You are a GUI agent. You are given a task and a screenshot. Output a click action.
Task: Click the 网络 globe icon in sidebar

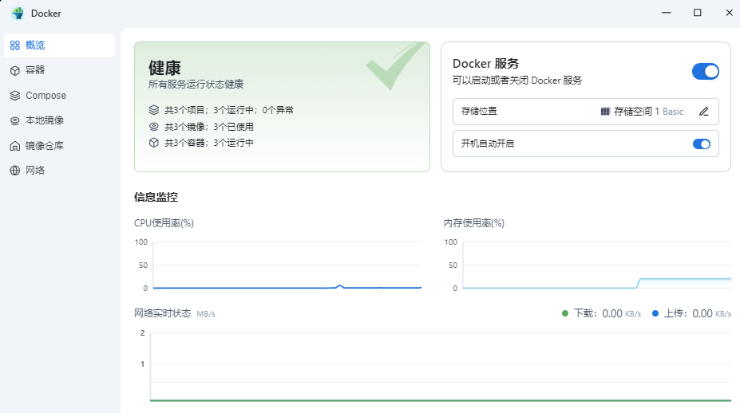tap(15, 170)
